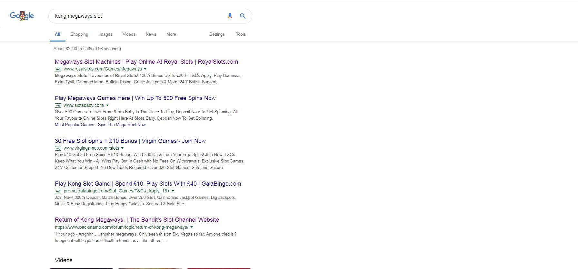Image resolution: width=578 pixels, height=269 pixels.
Task: Expand dropdown arrow beside promo.galabingo.com URL
Action: [173, 191]
